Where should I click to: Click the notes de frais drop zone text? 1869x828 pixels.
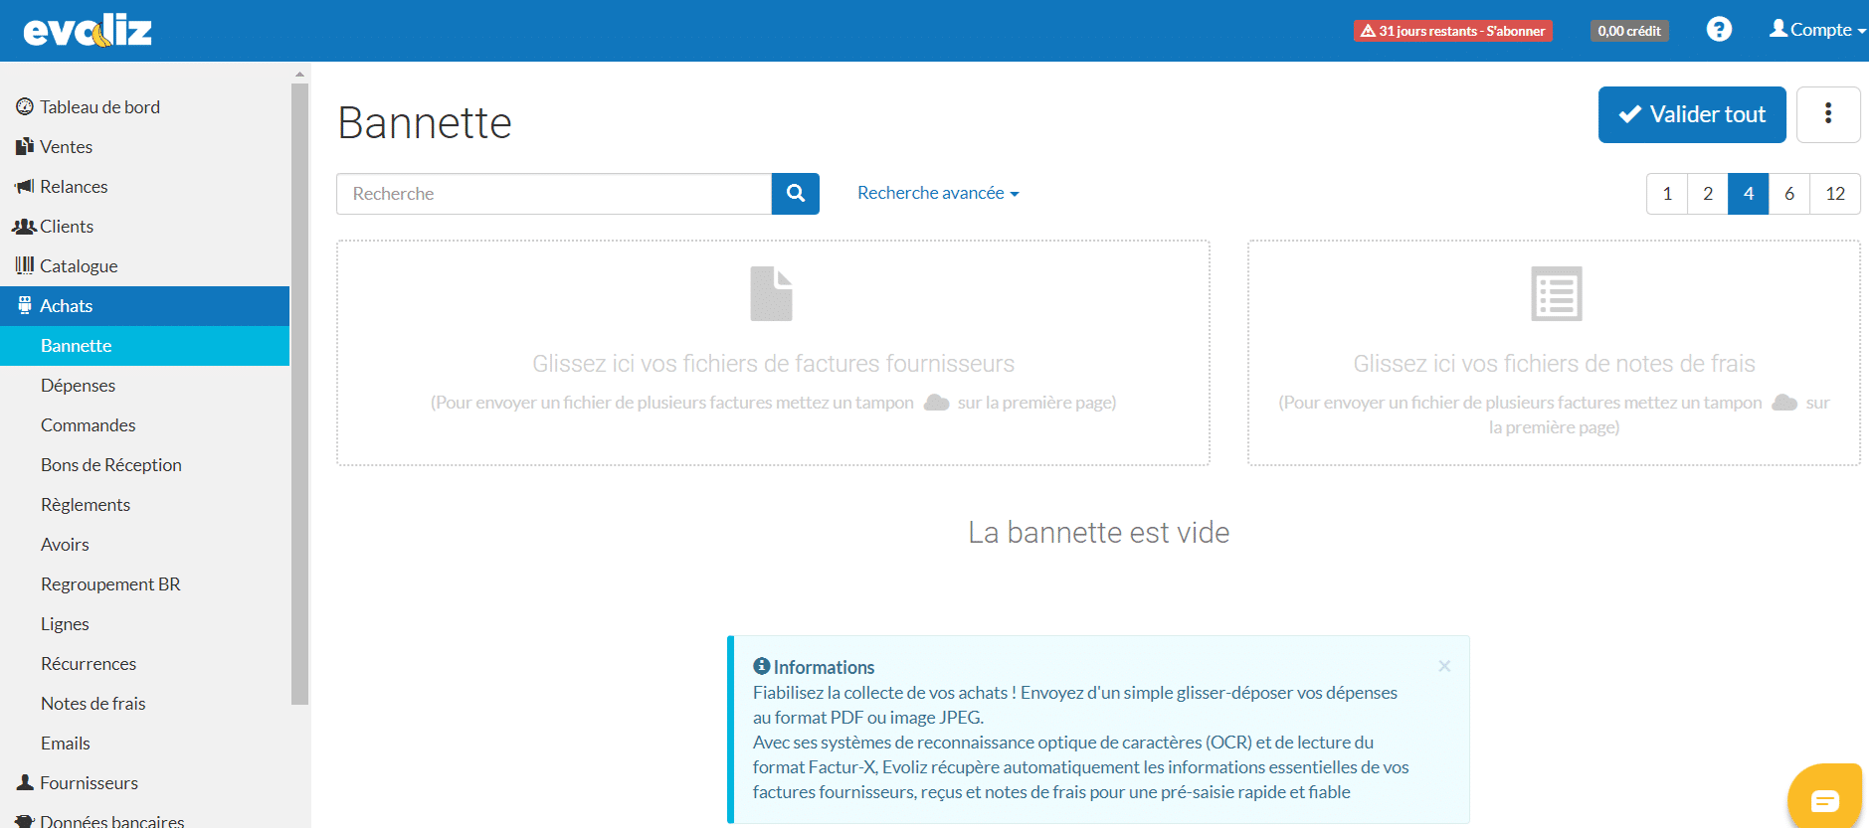point(1554,364)
